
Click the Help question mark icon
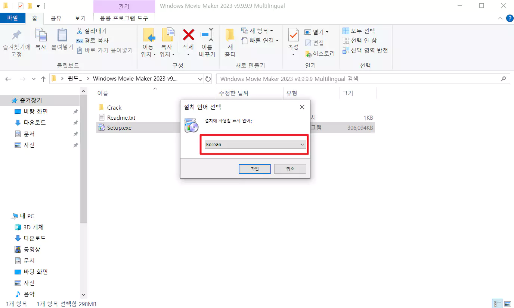click(509, 18)
